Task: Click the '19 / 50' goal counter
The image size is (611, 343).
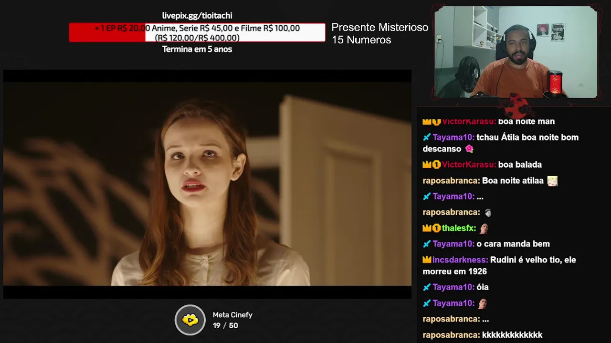Action: (x=225, y=325)
